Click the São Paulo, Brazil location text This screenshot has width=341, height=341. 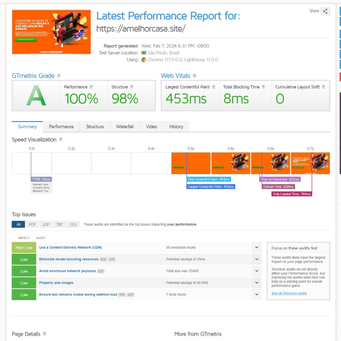click(163, 53)
